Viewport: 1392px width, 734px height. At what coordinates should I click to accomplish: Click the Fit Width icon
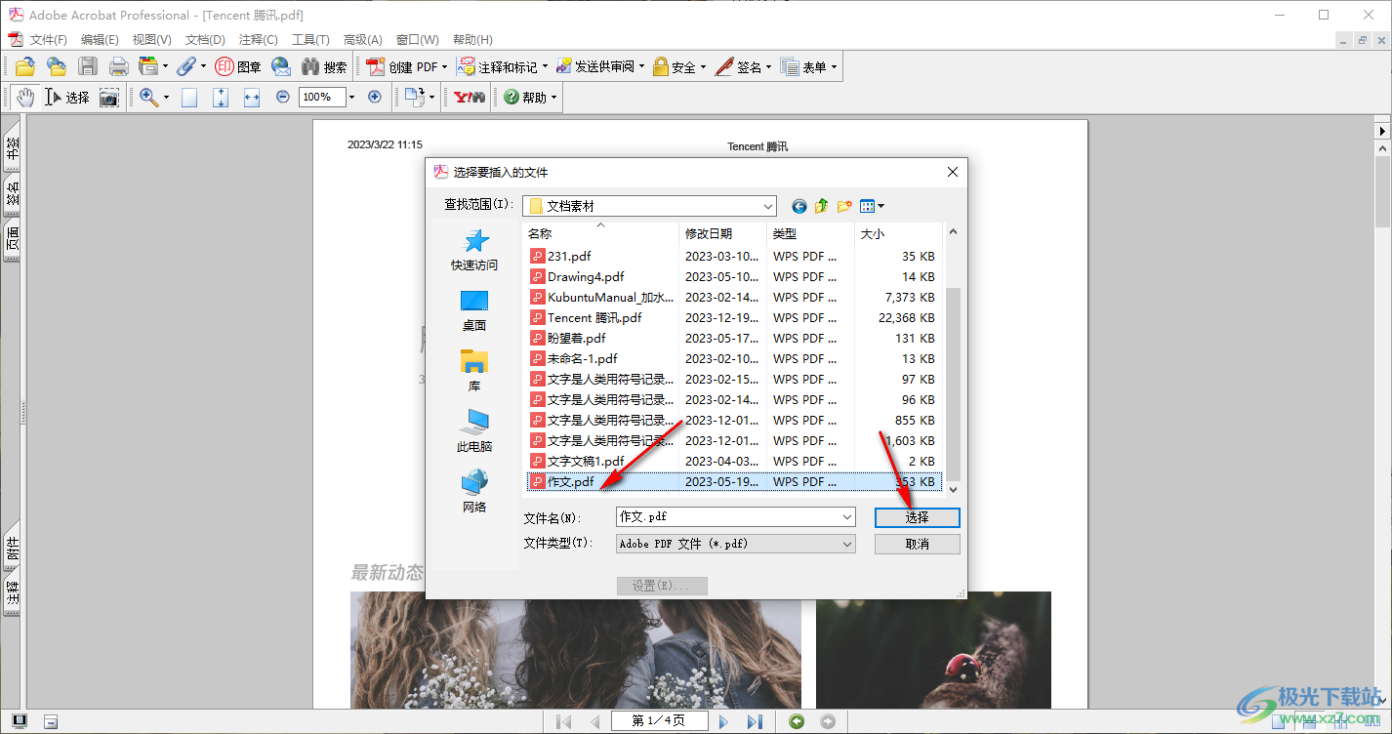point(252,97)
